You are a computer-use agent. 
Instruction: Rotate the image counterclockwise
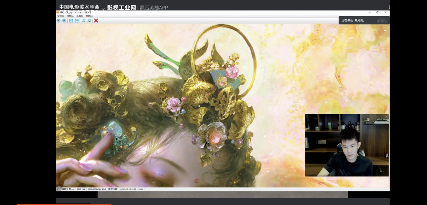71,21
